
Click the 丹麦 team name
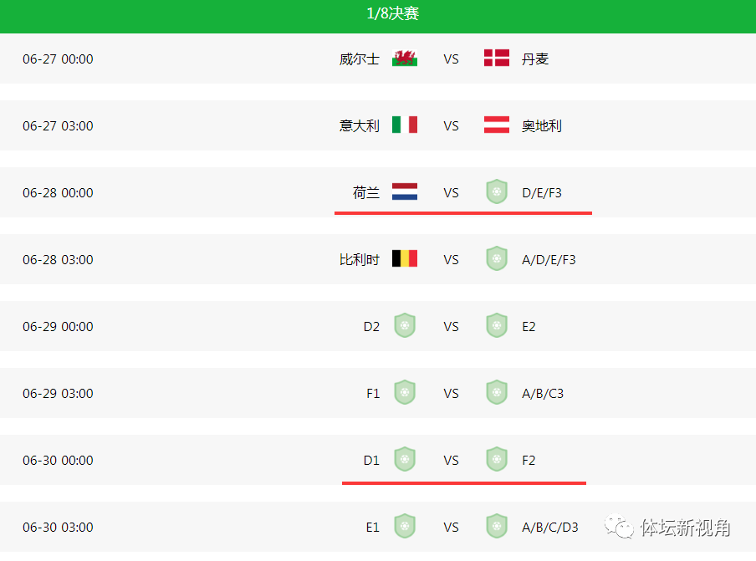535,59
